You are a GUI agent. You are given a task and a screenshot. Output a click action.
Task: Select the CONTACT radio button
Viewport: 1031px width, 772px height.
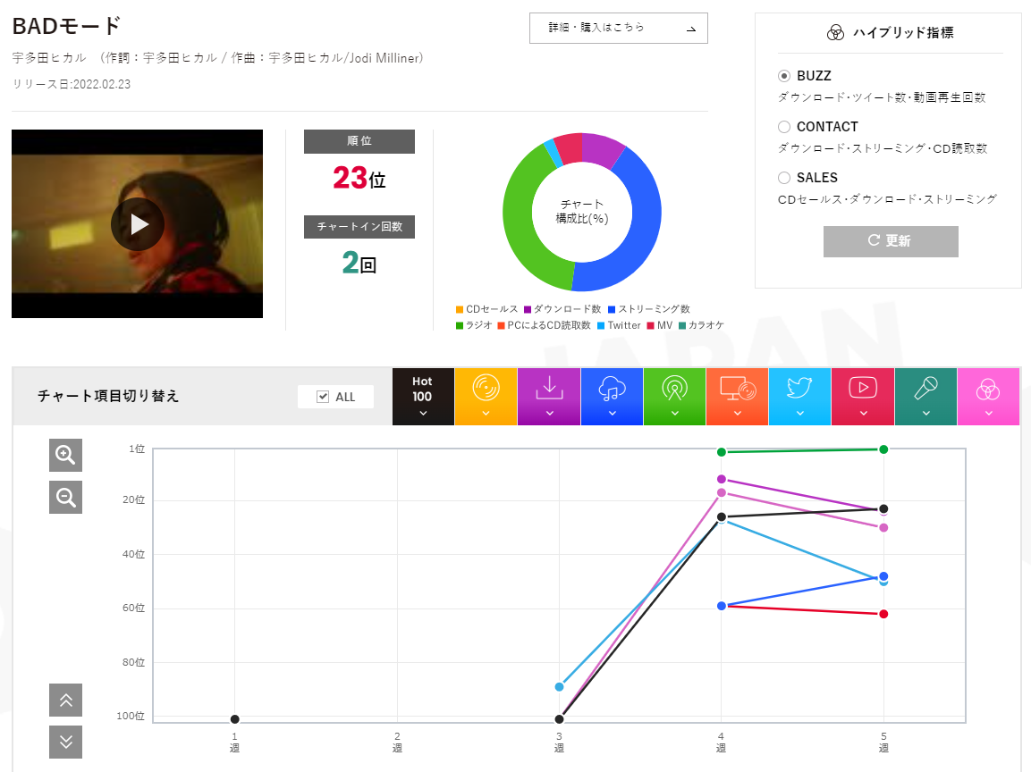point(784,127)
